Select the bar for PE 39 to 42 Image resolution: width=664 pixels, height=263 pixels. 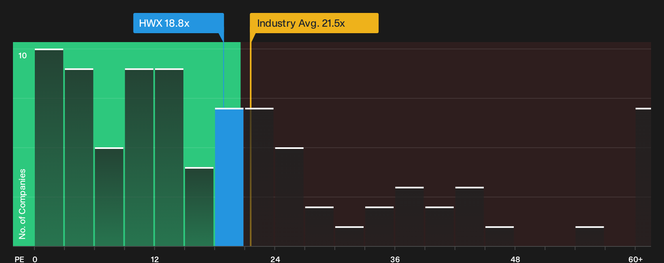coord(439,226)
